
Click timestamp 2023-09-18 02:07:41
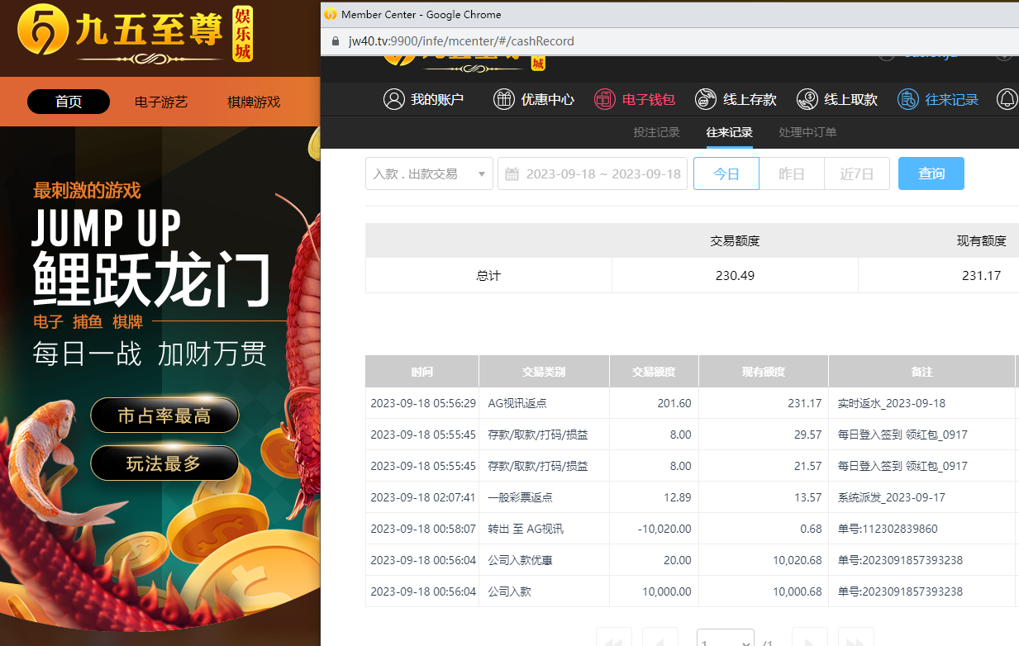click(x=423, y=497)
